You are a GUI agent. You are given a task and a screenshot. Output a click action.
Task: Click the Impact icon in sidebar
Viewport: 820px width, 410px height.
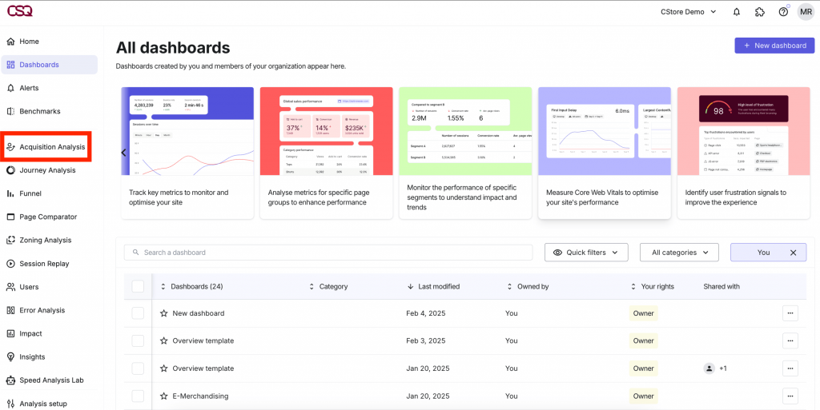[x=10, y=334]
